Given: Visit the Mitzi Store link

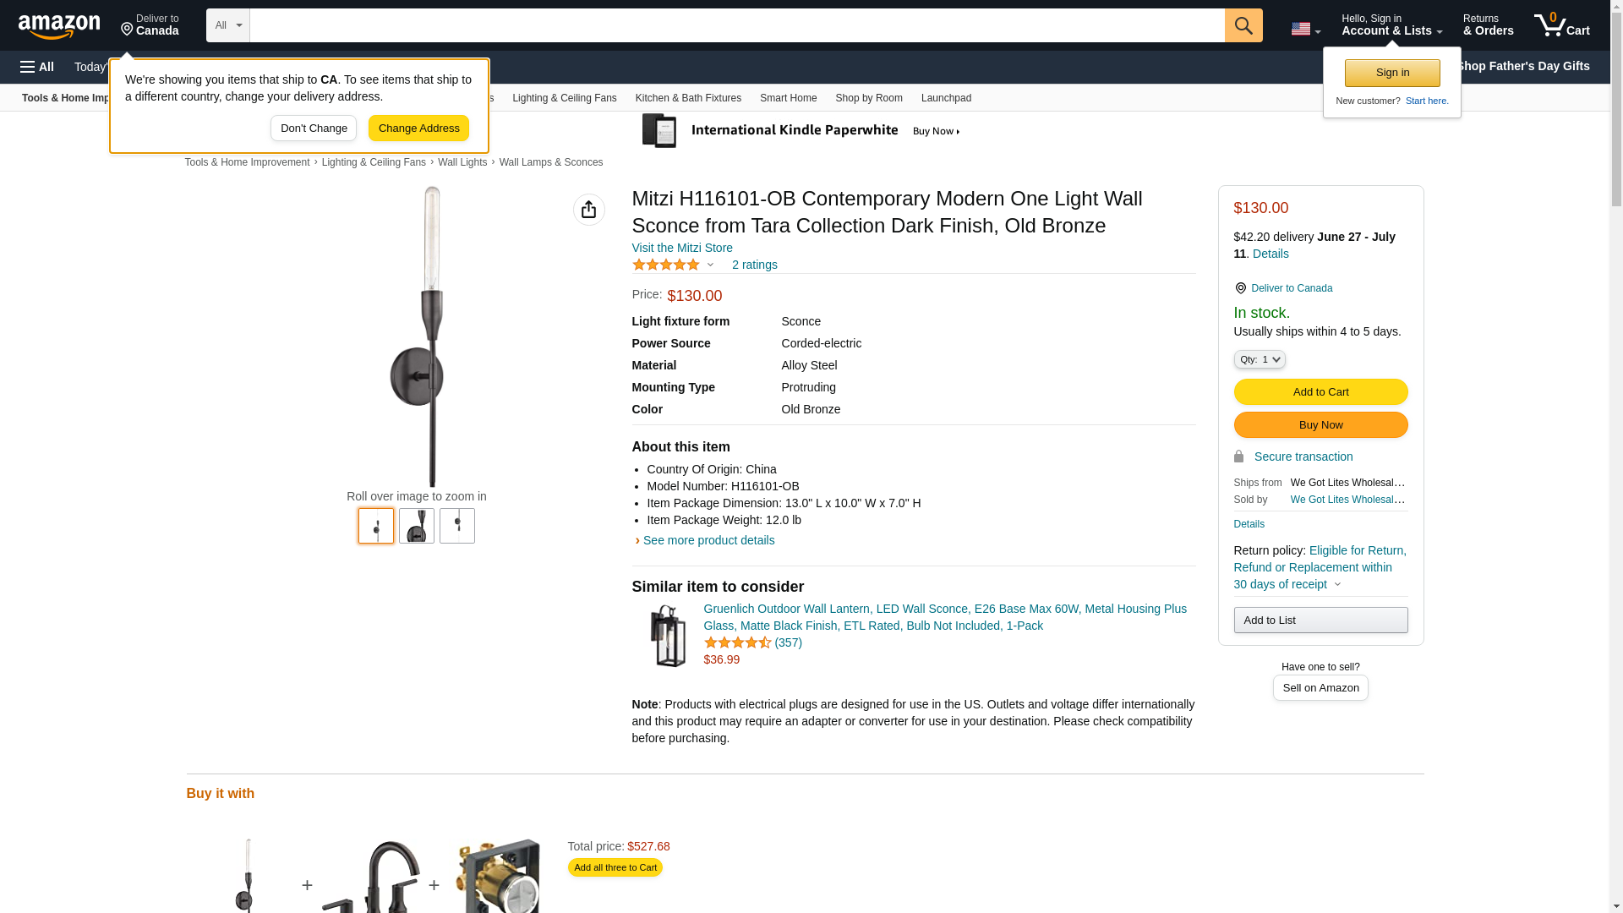Looking at the screenshot, I should click(x=682, y=248).
